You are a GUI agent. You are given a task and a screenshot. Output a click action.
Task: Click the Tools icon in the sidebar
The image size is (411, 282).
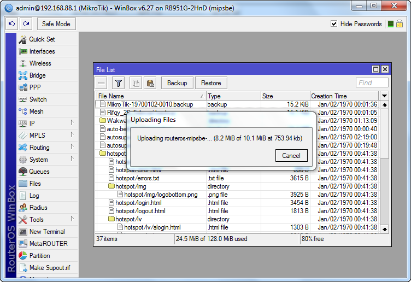pos(23,220)
